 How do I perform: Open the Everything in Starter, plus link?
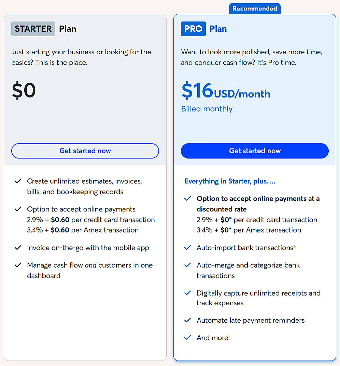[x=230, y=181]
